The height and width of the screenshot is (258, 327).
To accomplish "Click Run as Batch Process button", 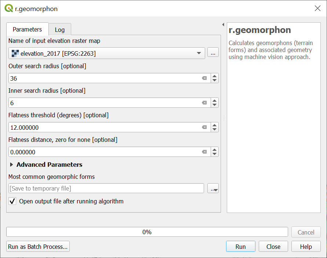I will [38, 247].
